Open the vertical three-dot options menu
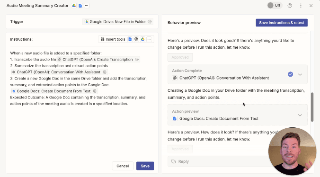Viewport: 320px width, 177px height. coord(301,6)
